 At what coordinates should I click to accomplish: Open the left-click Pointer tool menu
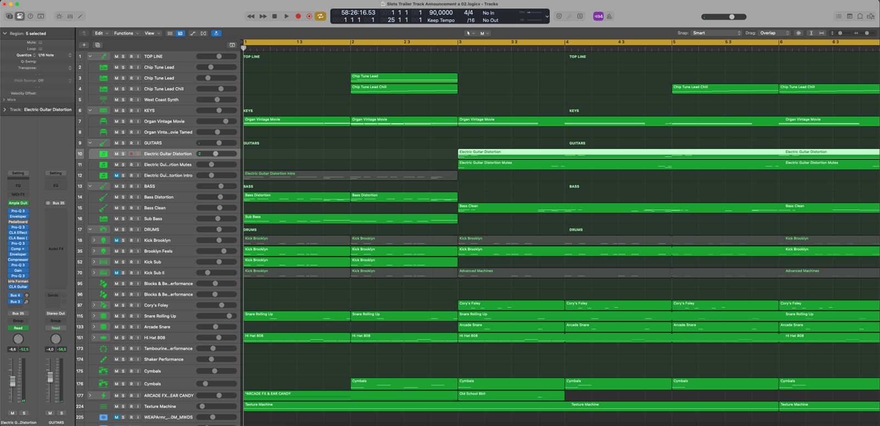coord(470,33)
